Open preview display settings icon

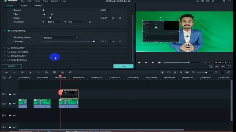(211, 66)
